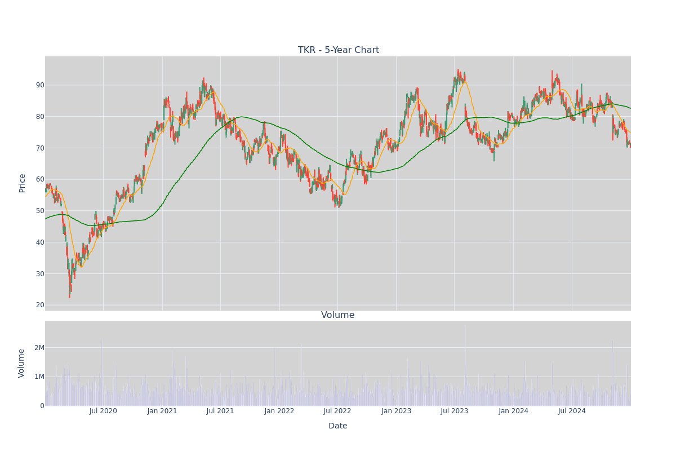Click the "2M" volume tick label

[39, 348]
